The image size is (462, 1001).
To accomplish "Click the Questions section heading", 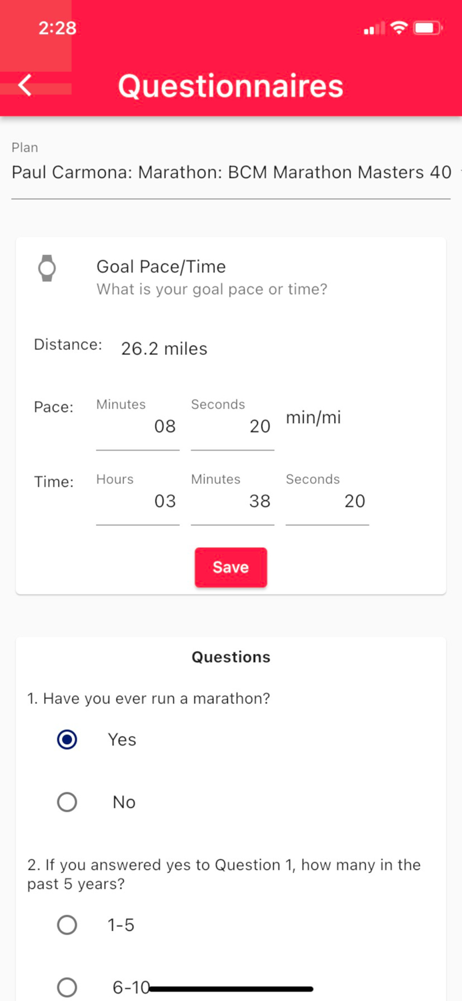I will [231, 657].
